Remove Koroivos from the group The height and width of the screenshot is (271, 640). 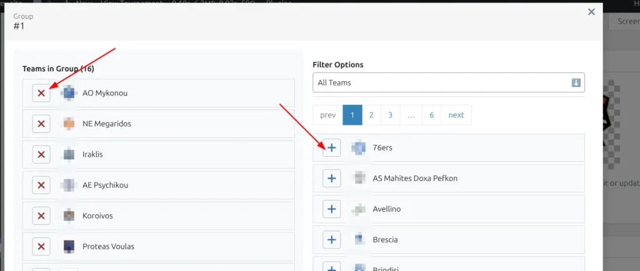pos(41,215)
